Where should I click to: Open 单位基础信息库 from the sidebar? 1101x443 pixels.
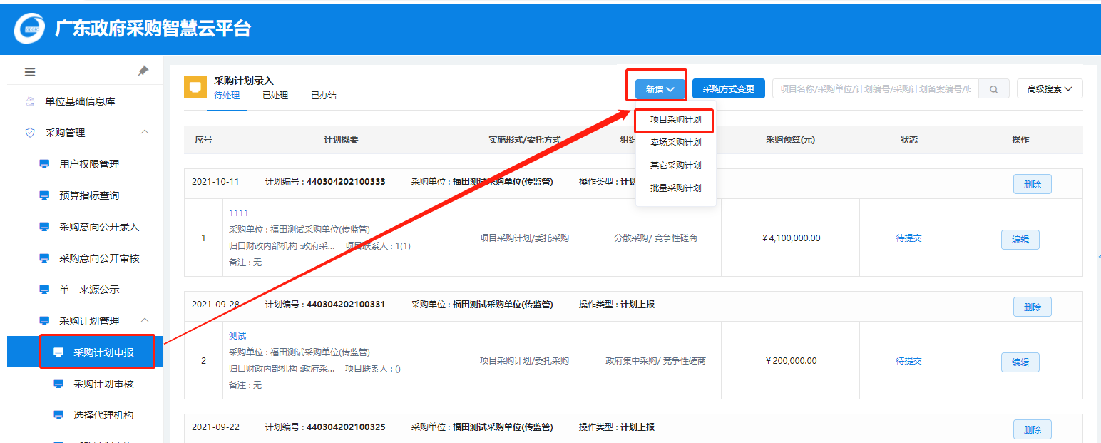(x=80, y=101)
